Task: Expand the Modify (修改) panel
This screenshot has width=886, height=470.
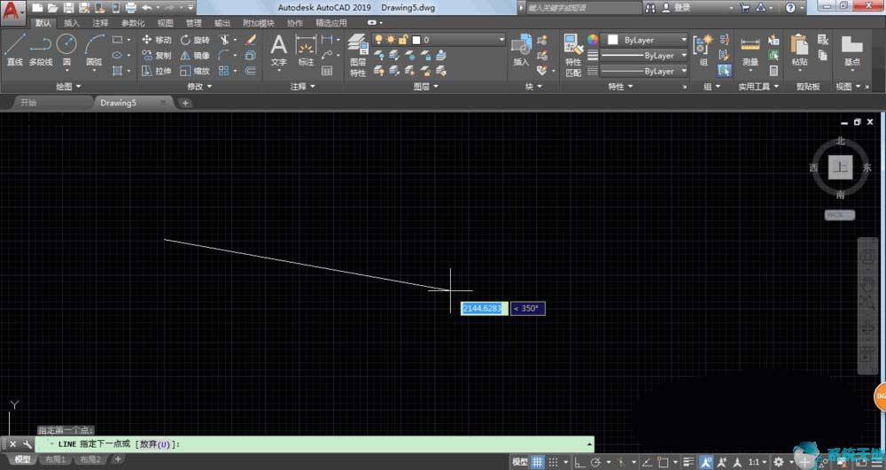Action: (x=198, y=87)
